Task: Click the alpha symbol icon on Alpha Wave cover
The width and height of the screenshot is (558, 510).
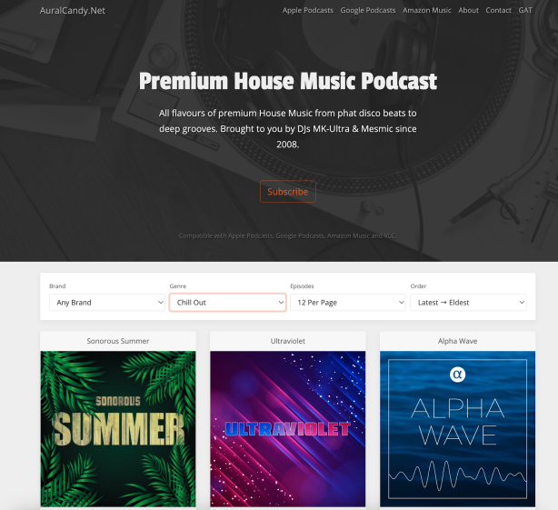Action: tap(458, 375)
